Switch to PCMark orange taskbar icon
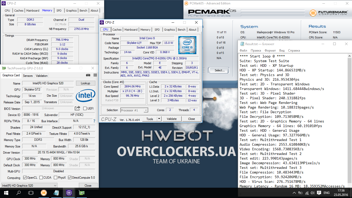Viewport: 352px width, 198px height. click(44, 193)
